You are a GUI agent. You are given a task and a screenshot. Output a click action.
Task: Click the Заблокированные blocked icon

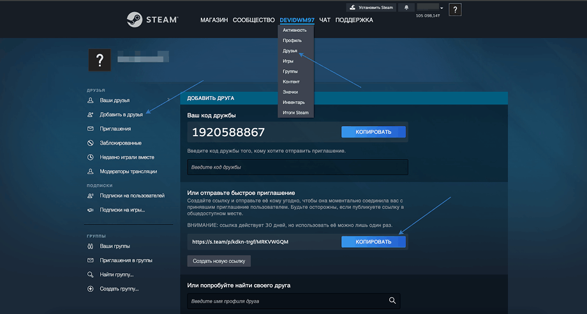90,143
